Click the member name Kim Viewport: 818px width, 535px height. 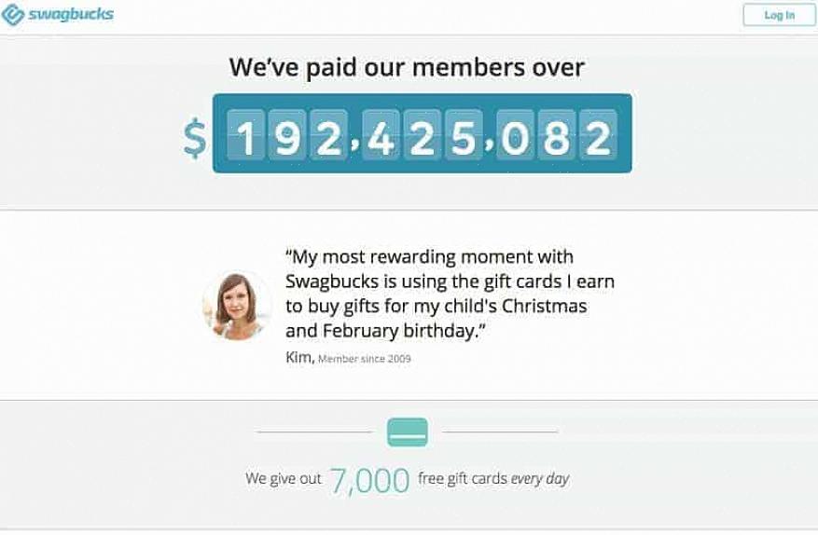(298, 358)
